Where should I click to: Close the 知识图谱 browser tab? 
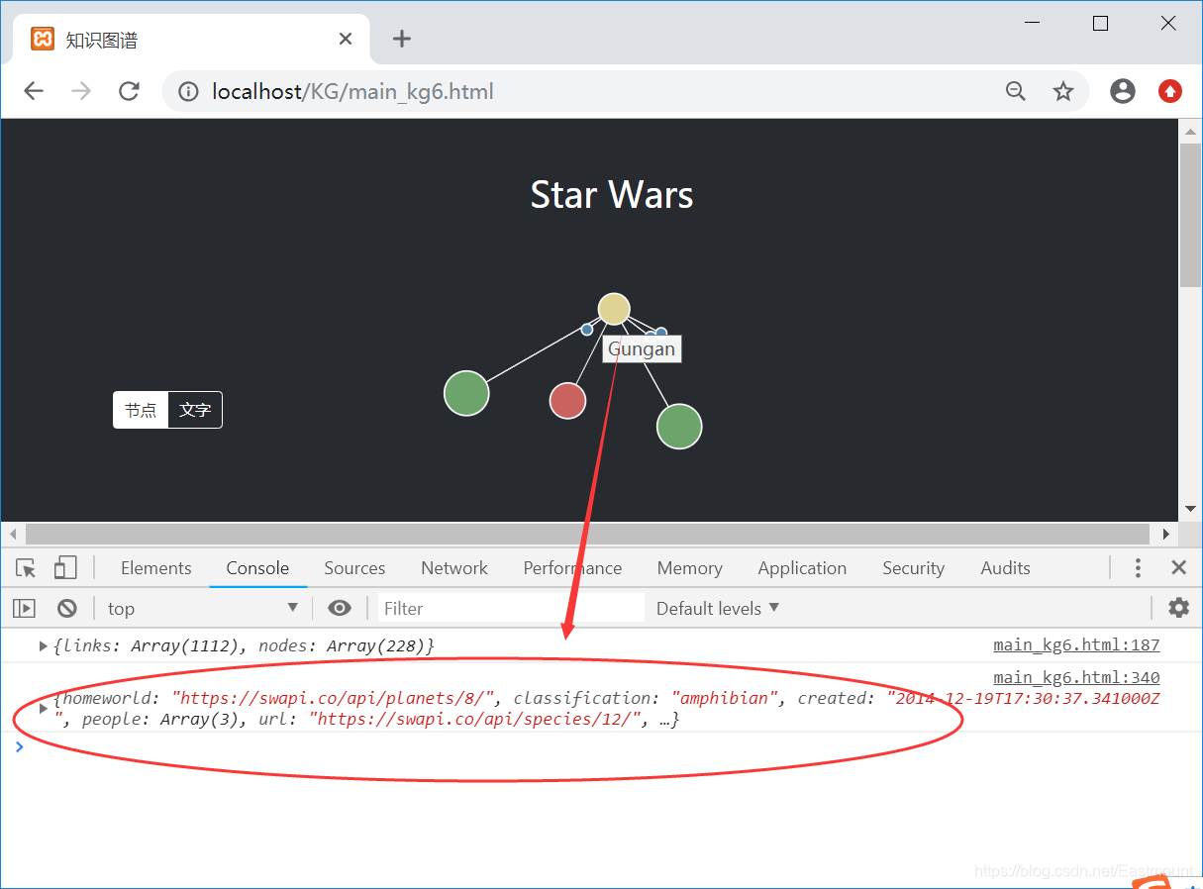pyautogui.click(x=346, y=39)
